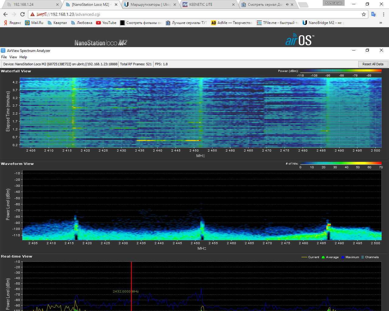389x311 pixels.
Task: Open the Google Translate extension icon
Action: [x=374, y=14]
